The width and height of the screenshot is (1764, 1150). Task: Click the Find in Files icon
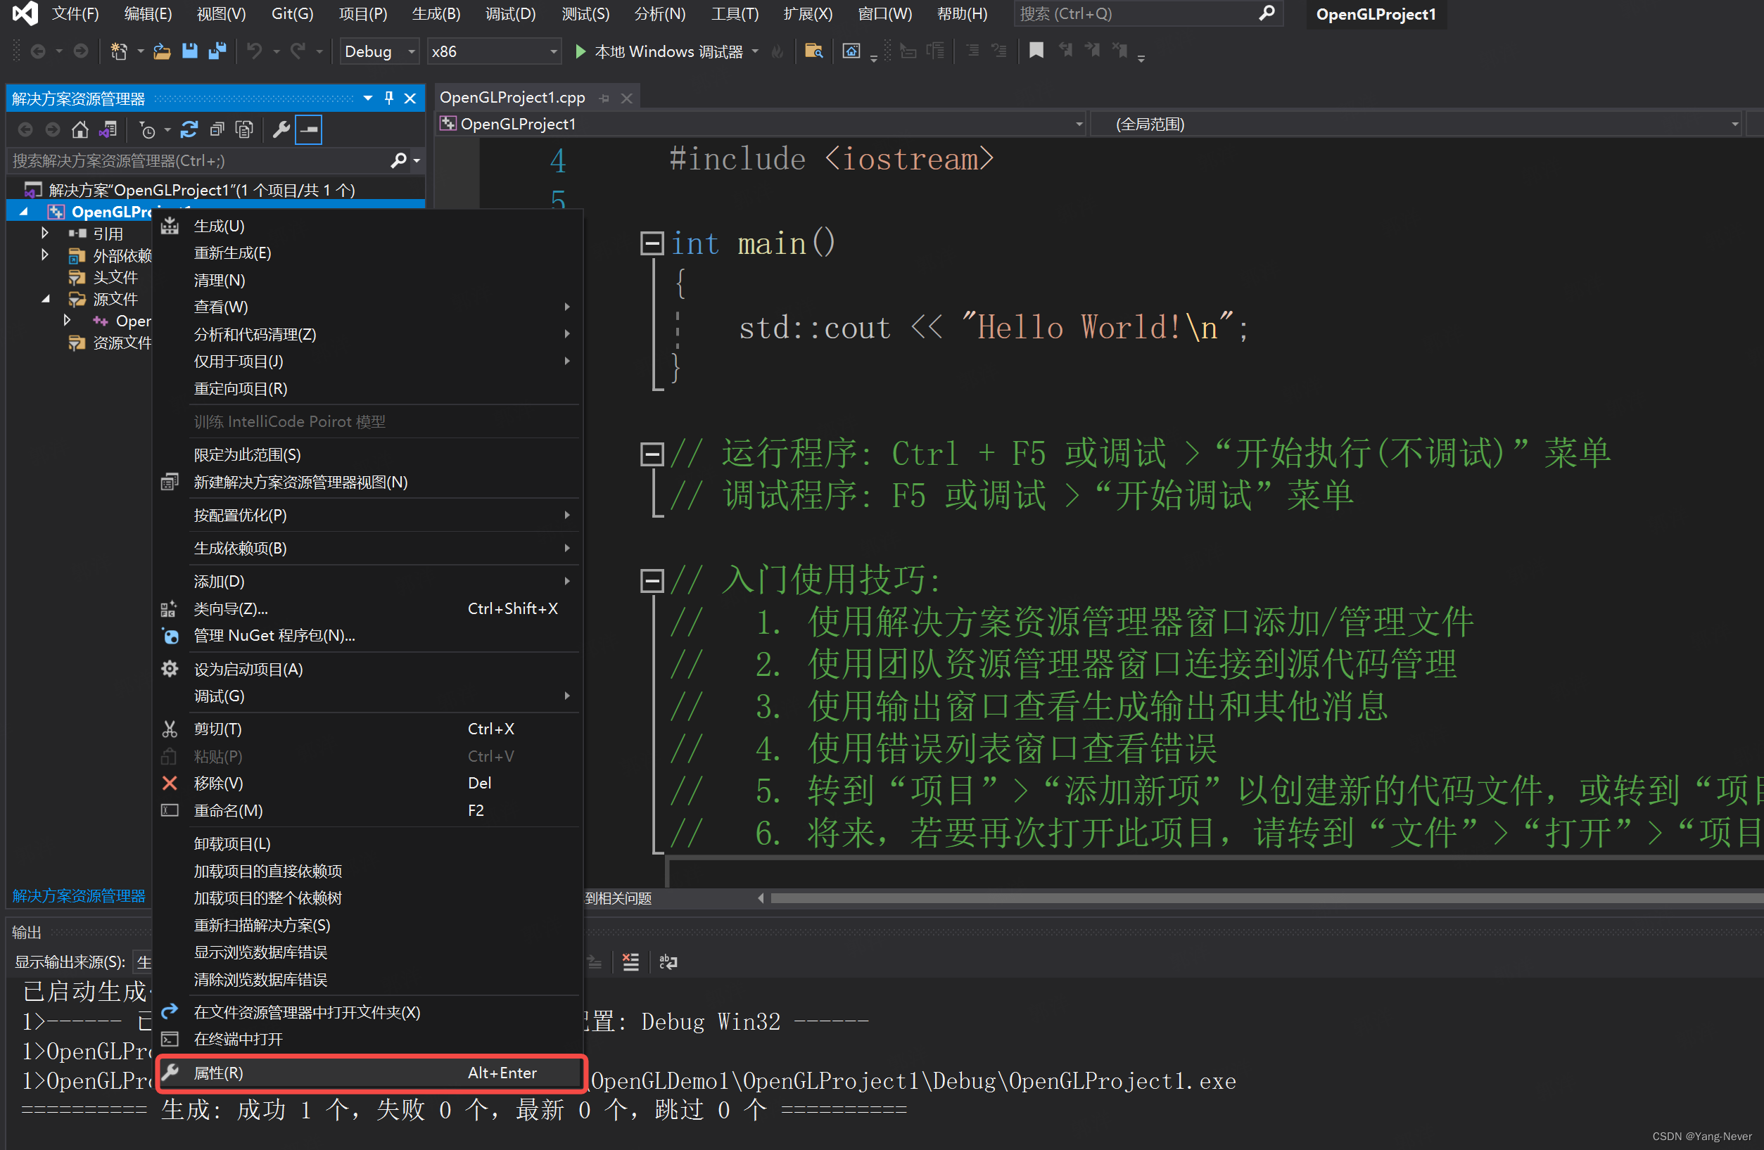(x=813, y=51)
